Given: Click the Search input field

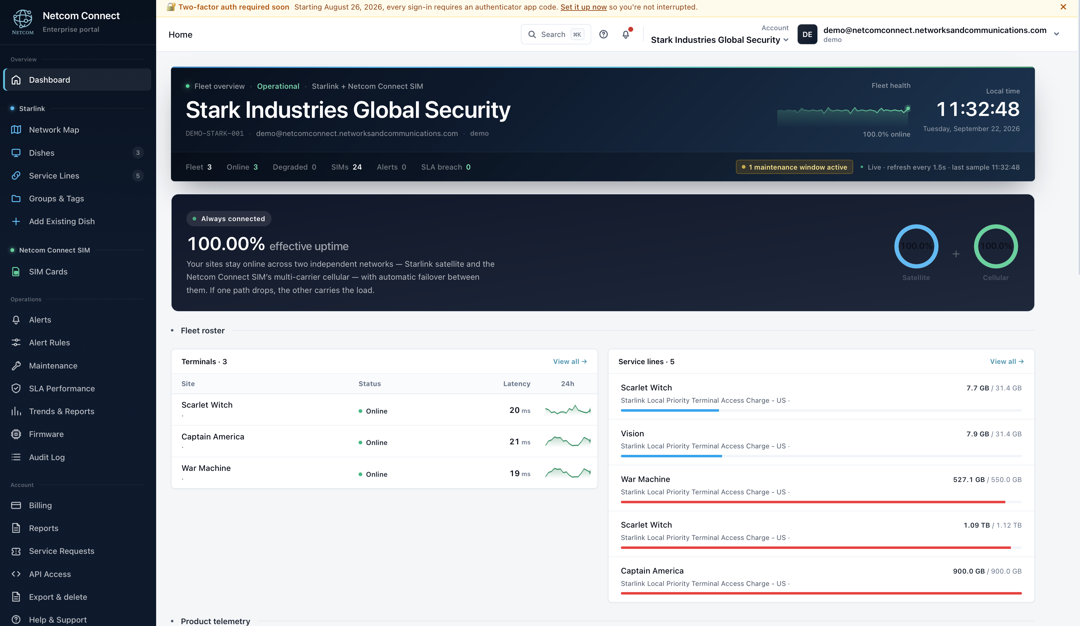Looking at the screenshot, I should point(556,34).
